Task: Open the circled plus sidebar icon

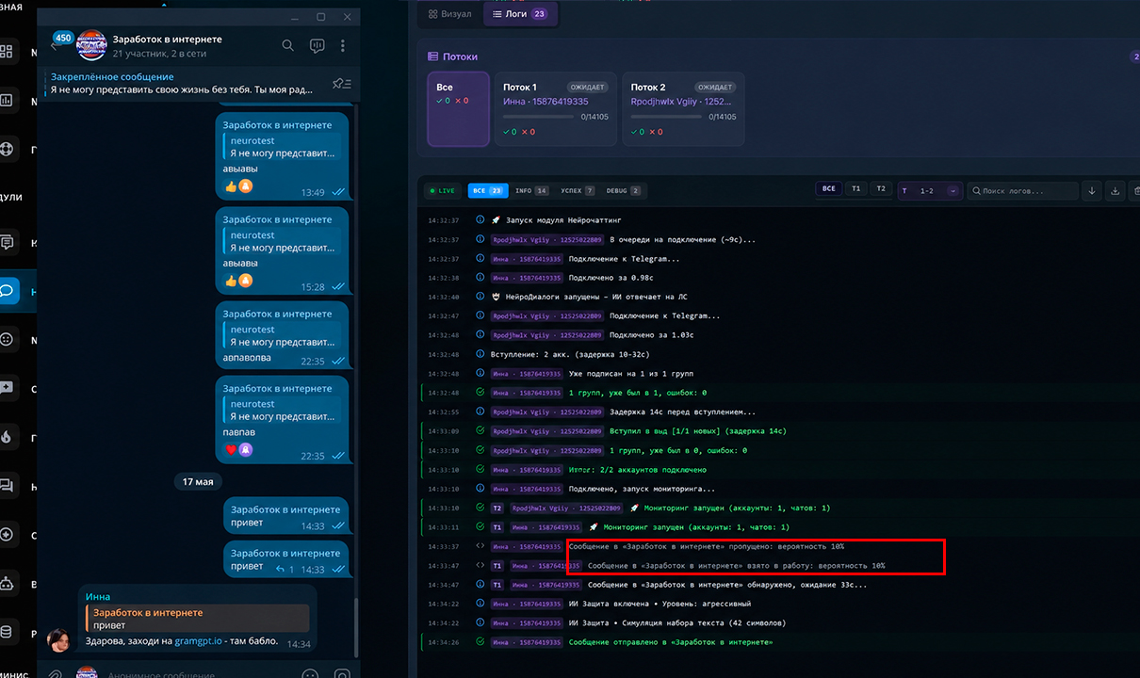Action: pos(7,535)
